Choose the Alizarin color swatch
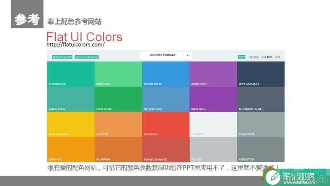Screen dimensions: 330x186 pos(166,125)
